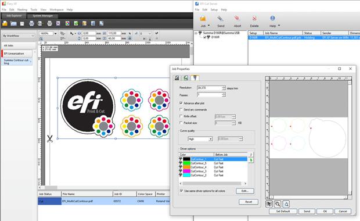
Task: Click the zoom-to-fit tool below the preview
Action: tap(286, 204)
